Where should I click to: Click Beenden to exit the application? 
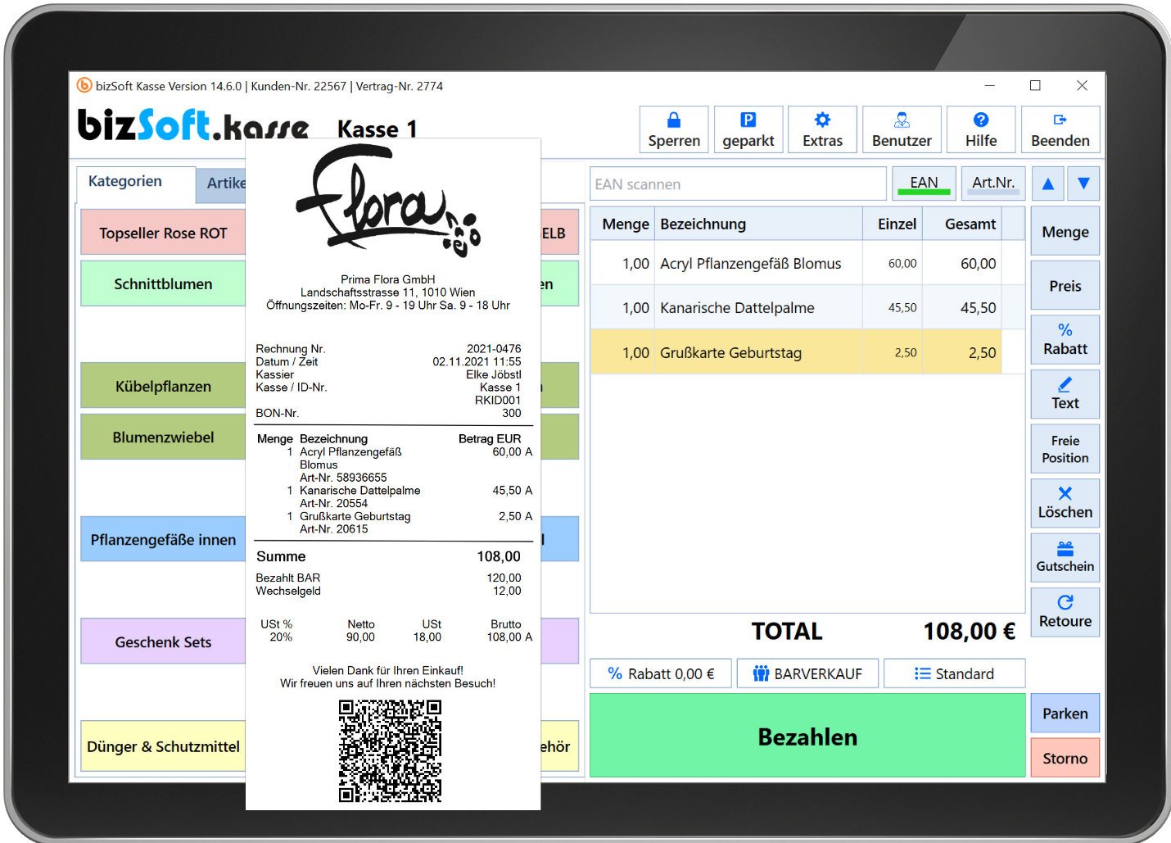click(x=1060, y=129)
